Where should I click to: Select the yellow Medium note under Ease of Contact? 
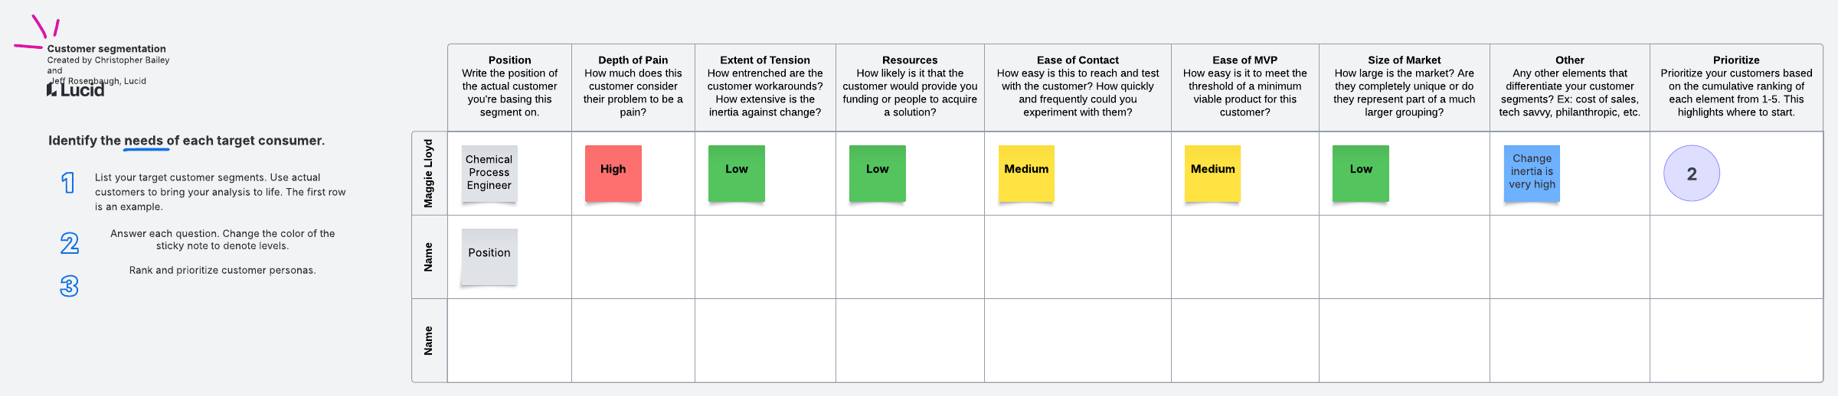tap(1026, 173)
